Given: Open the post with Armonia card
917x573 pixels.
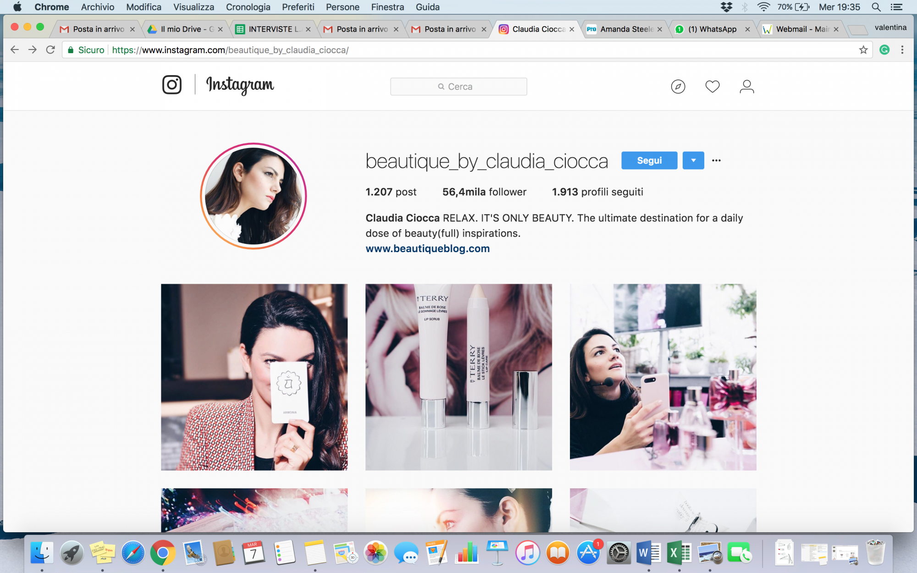Looking at the screenshot, I should [x=254, y=377].
